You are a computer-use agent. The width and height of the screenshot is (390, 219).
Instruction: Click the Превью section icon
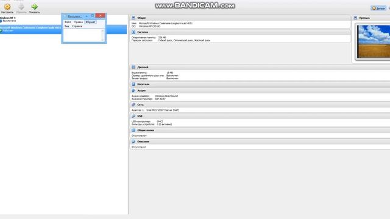tap(355, 18)
